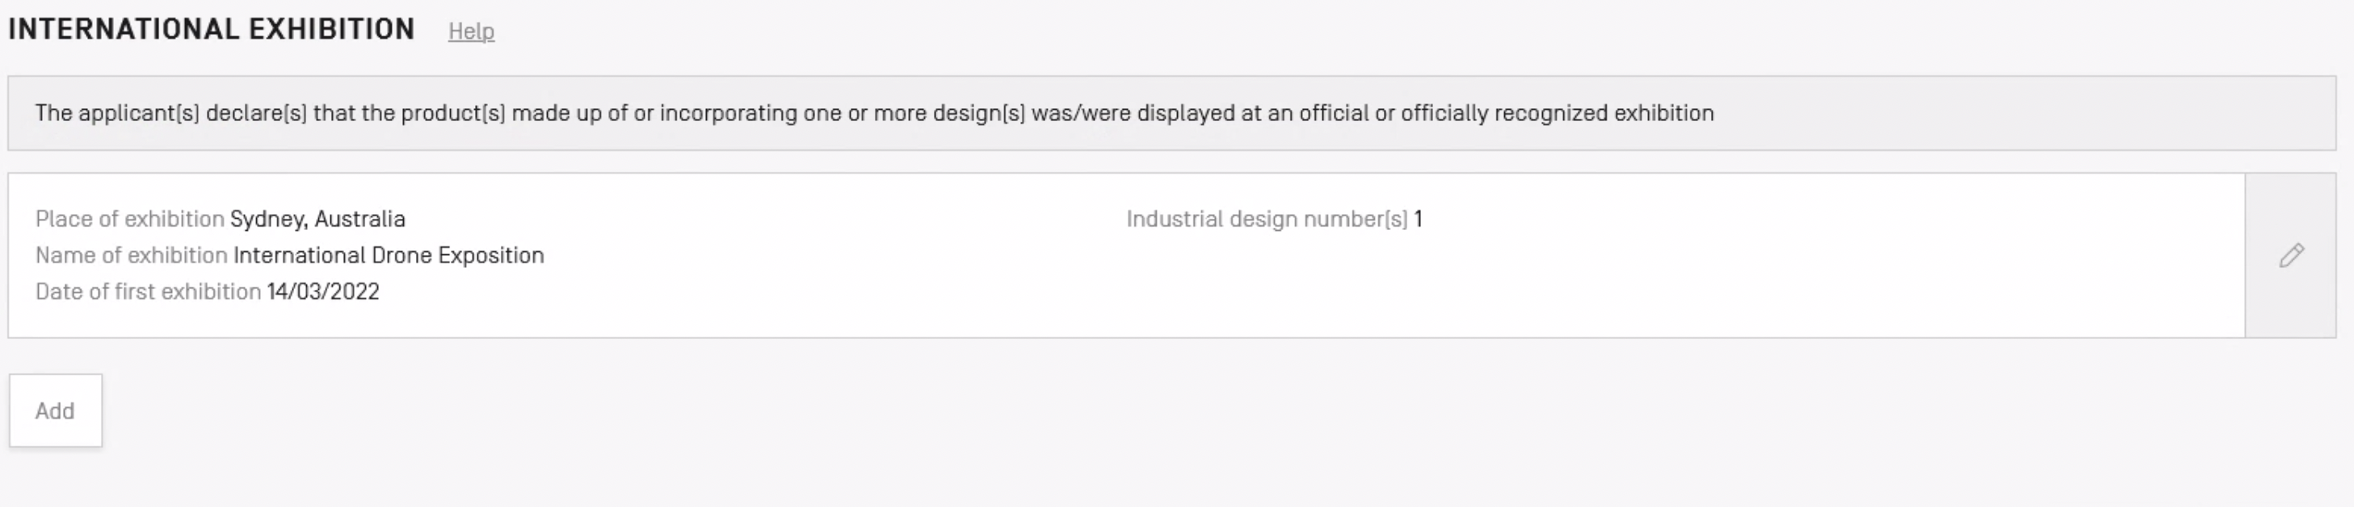Image resolution: width=2354 pixels, height=507 pixels.
Task: Open the Help link
Action: click(471, 31)
